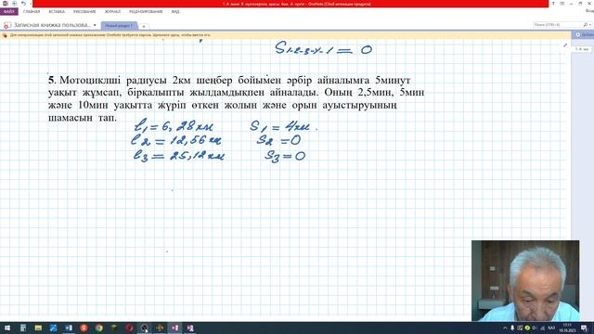594x334 pixels.
Task: Open the taskbar clock and date
Action: click(567, 328)
